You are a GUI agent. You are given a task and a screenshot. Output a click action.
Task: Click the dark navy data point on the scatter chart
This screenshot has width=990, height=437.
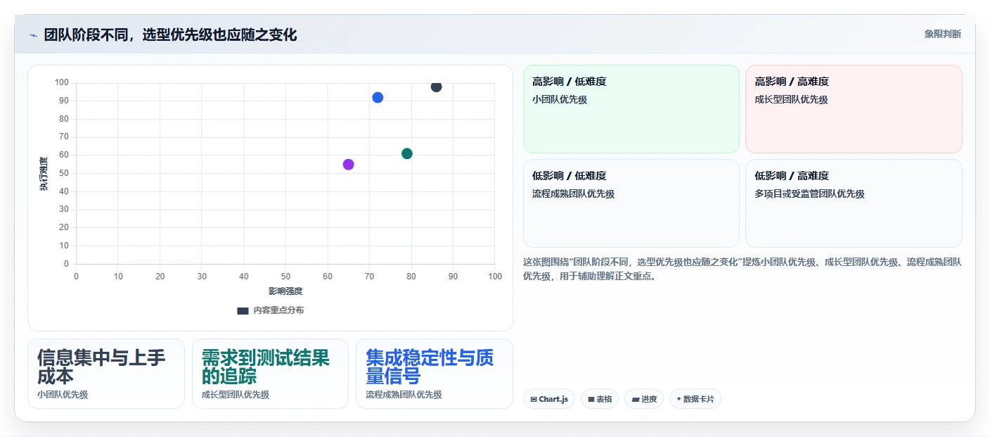[437, 87]
